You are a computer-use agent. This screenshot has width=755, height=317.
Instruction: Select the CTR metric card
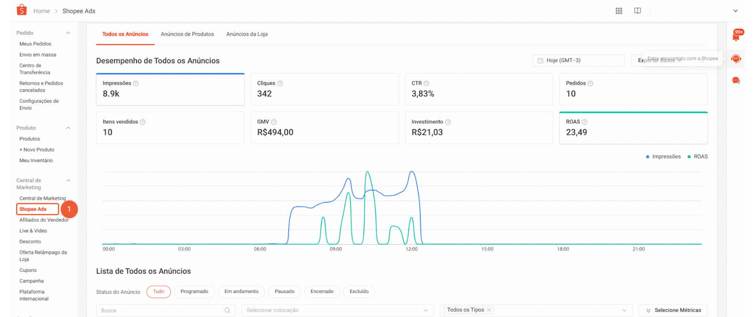(x=479, y=89)
